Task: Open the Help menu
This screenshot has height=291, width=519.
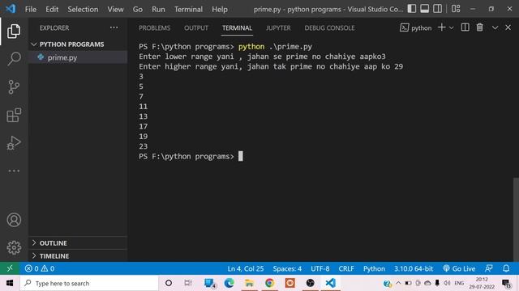Action: click(220, 9)
